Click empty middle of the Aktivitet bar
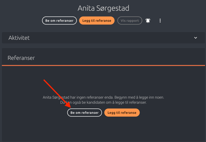This screenshot has height=142, width=206. pyautogui.click(x=105, y=38)
